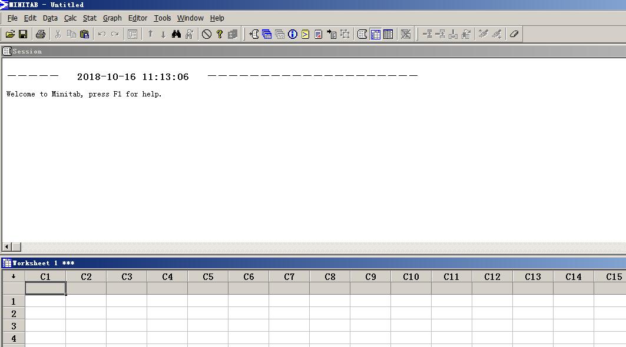
Task: Click the Clear Cells eraser icon
Action: coord(514,34)
